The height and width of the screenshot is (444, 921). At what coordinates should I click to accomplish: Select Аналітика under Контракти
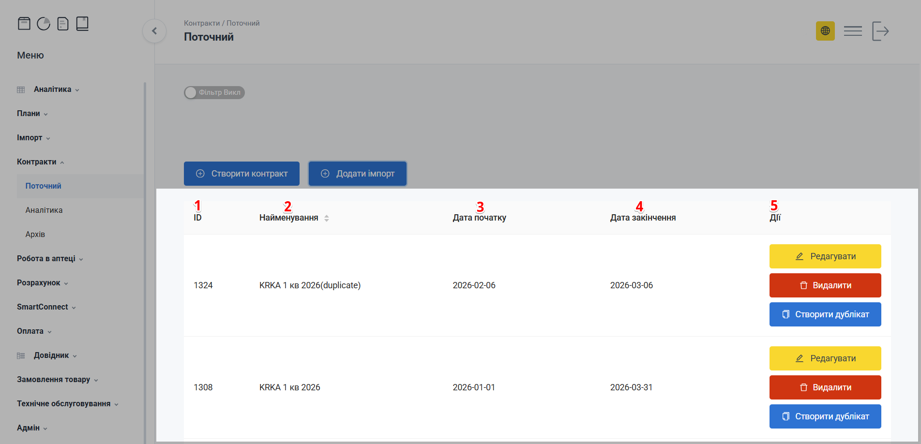pyautogui.click(x=44, y=210)
